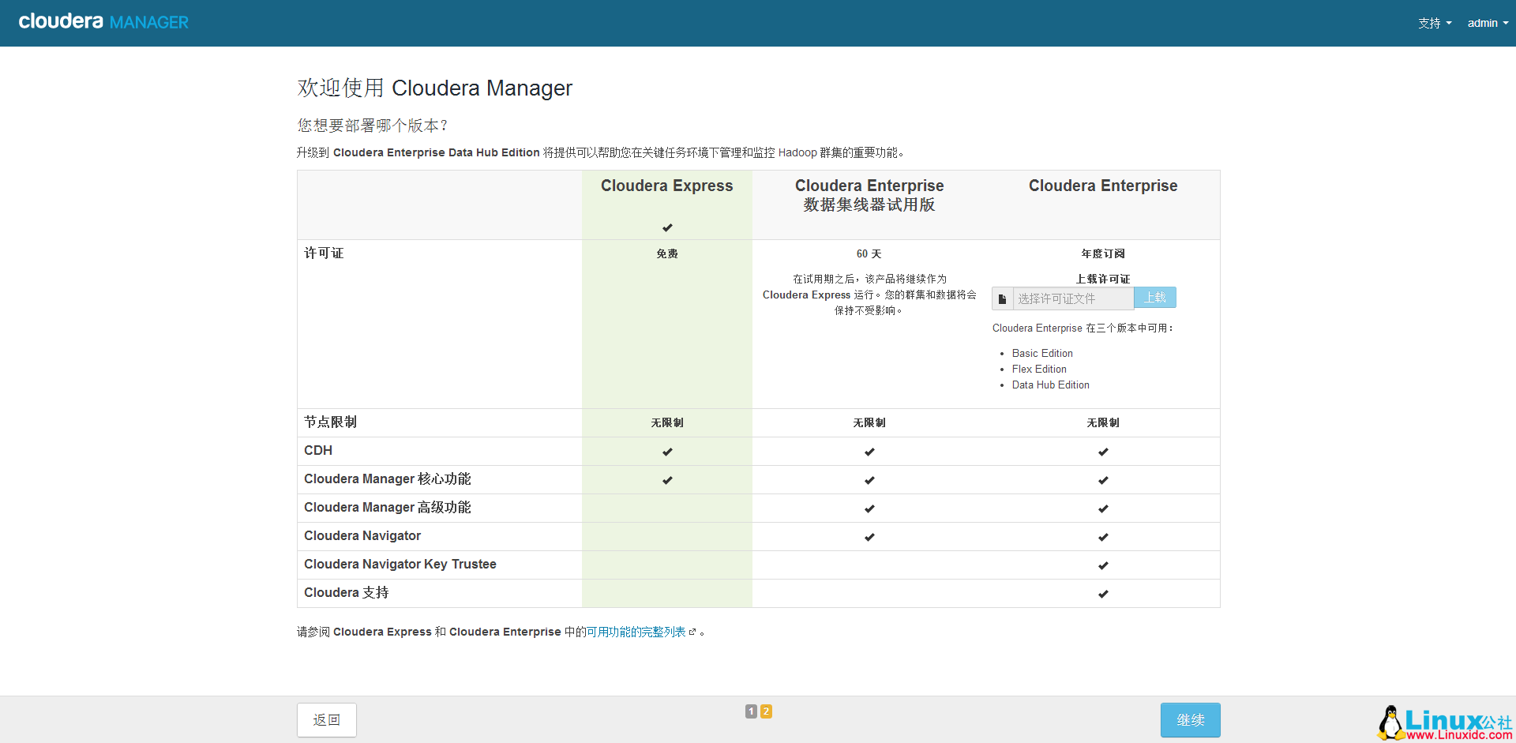Viewport: 1516px width, 743px height.
Task: Click Cloudera Express selected checkmark in header
Action: tap(667, 227)
